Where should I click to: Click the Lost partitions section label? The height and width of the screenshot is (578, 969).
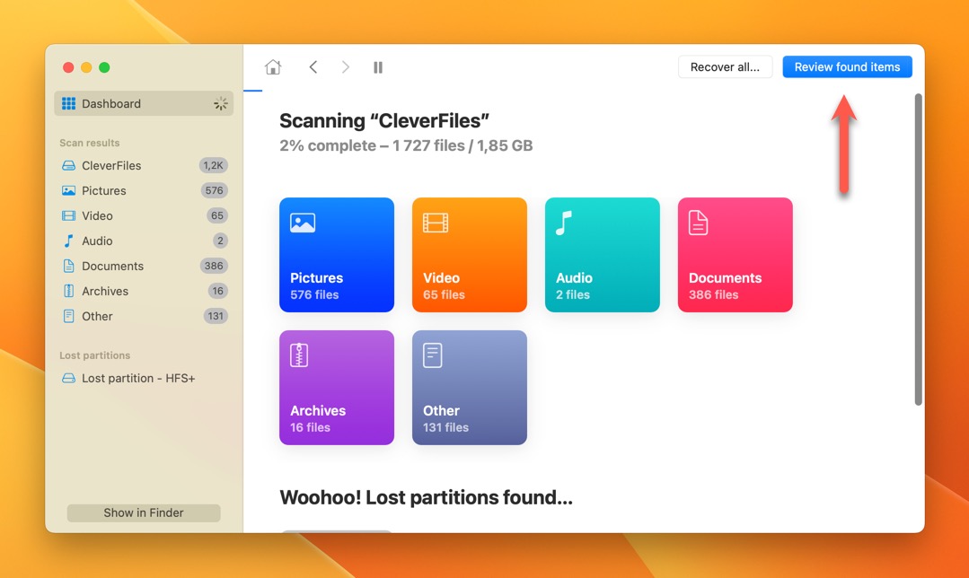click(x=94, y=355)
